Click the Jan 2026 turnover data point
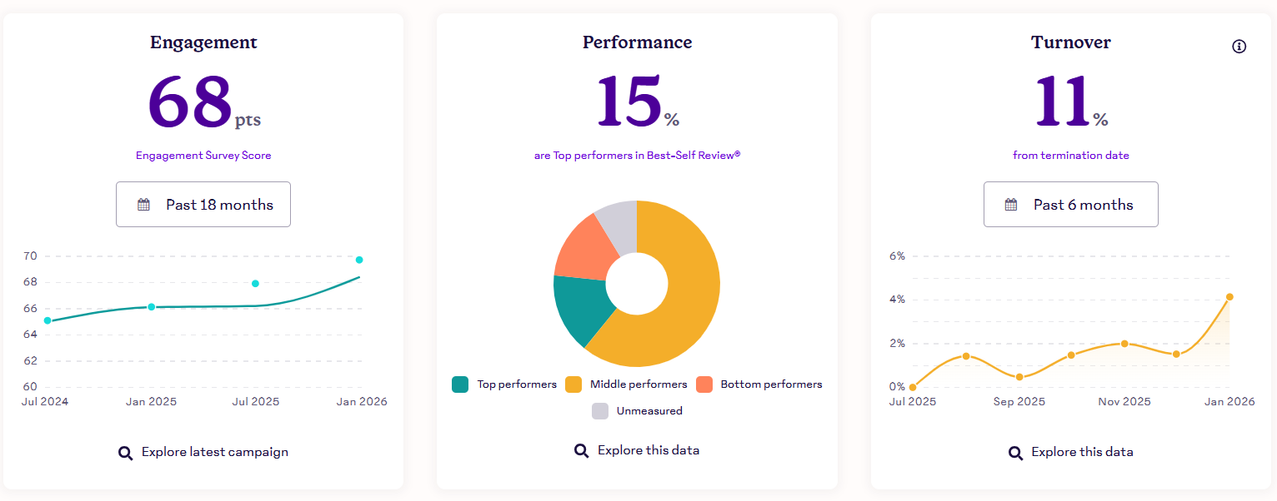The width and height of the screenshot is (1277, 501). (x=1229, y=297)
